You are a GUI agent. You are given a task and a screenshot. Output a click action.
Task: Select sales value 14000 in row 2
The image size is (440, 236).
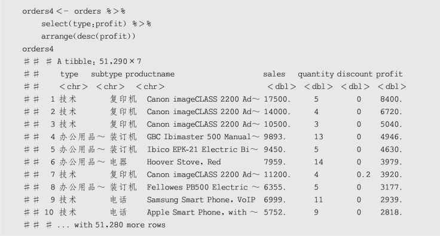point(277,112)
